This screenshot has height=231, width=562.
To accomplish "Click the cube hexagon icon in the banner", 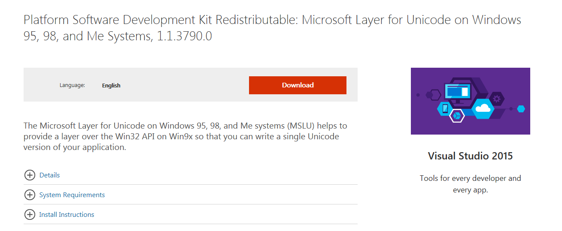I will 457,115.
